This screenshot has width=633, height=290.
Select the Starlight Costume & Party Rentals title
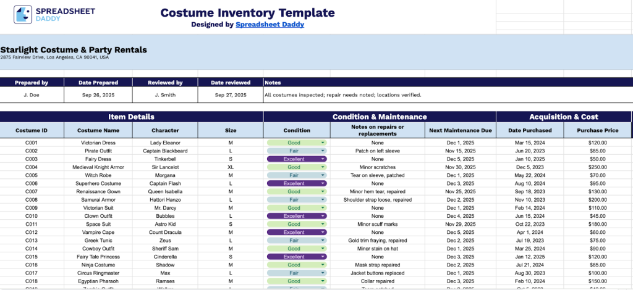(x=74, y=49)
